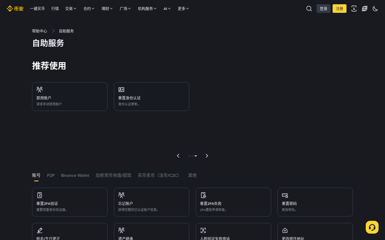Click the 忘记账户 people icon
The height and width of the screenshot is (240, 385).
pos(121,195)
